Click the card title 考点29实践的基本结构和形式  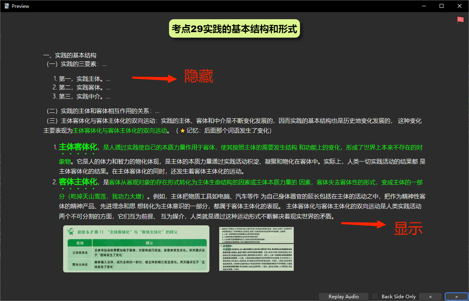pyautogui.click(x=234, y=29)
